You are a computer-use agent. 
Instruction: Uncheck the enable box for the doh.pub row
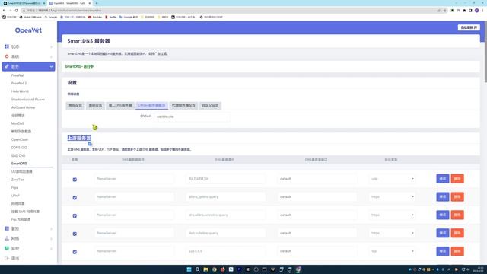[x=75, y=234]
